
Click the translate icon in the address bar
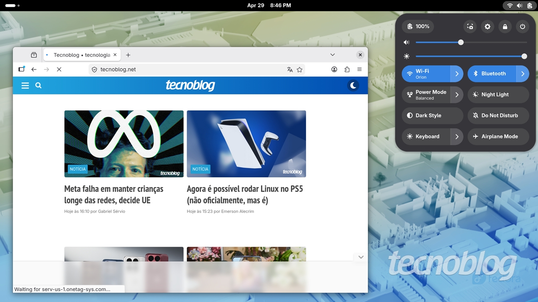(x=290, y=69)
